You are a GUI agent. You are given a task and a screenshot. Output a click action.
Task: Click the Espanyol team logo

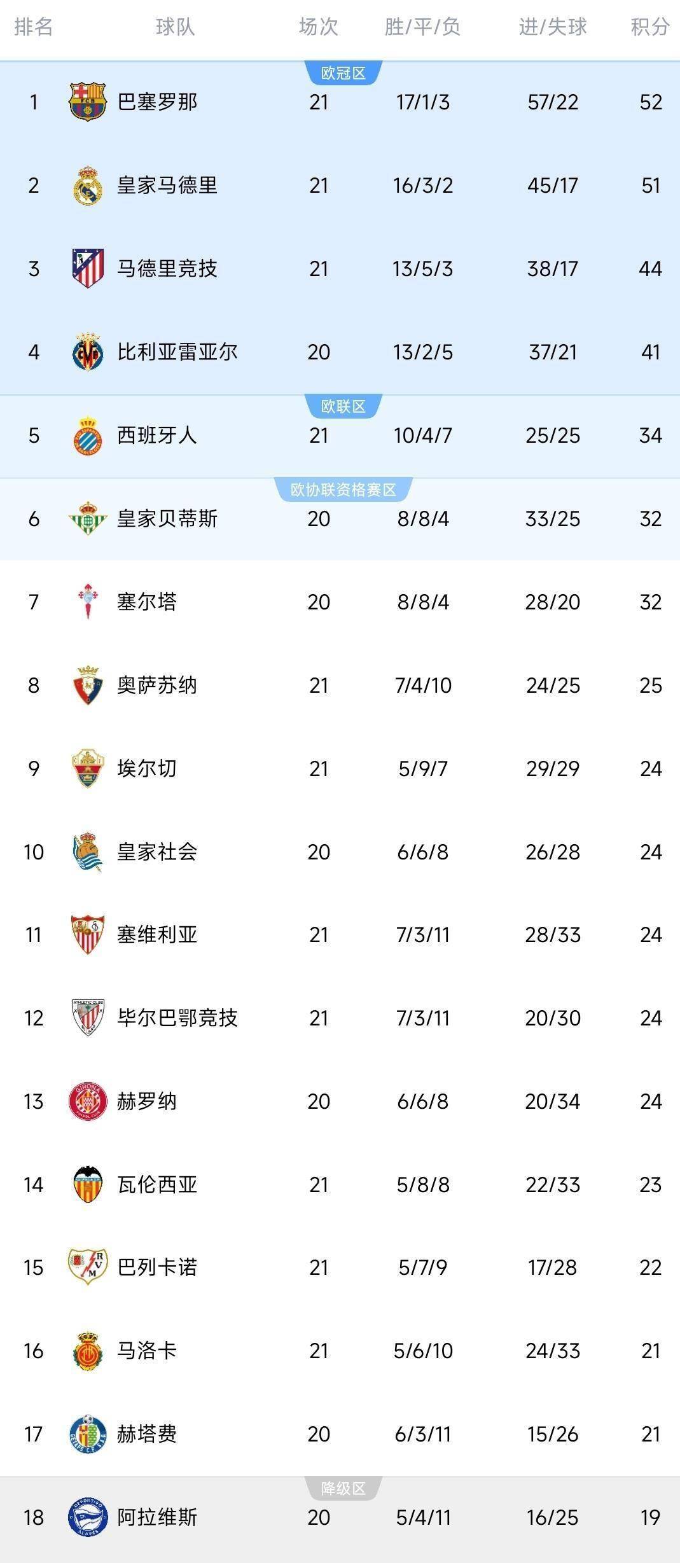(87, 436)
